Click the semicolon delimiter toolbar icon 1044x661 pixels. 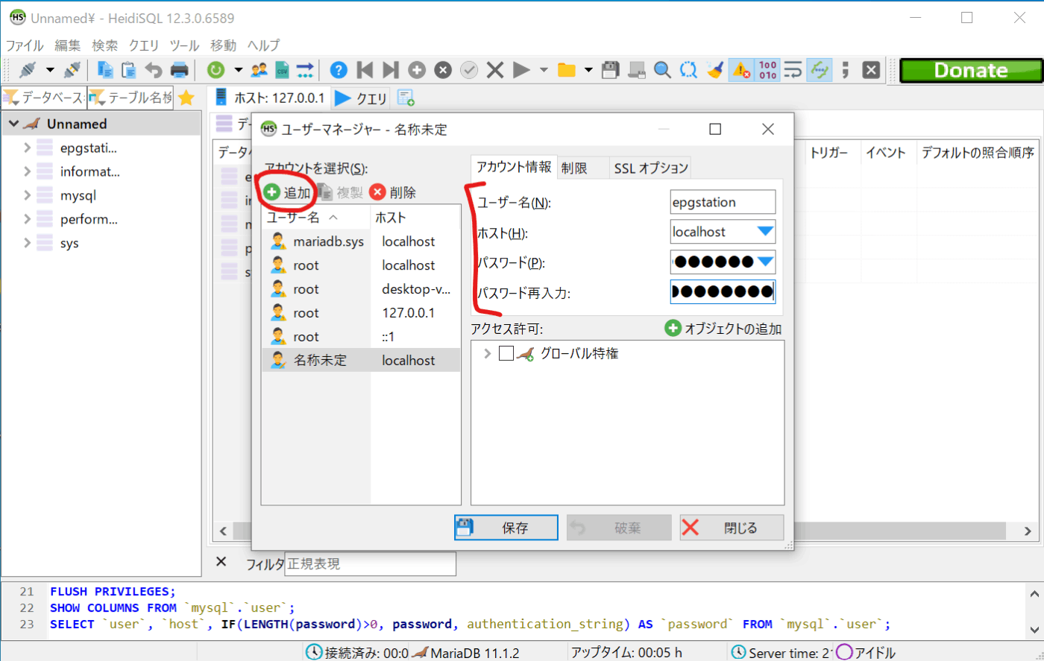point(845,70)
